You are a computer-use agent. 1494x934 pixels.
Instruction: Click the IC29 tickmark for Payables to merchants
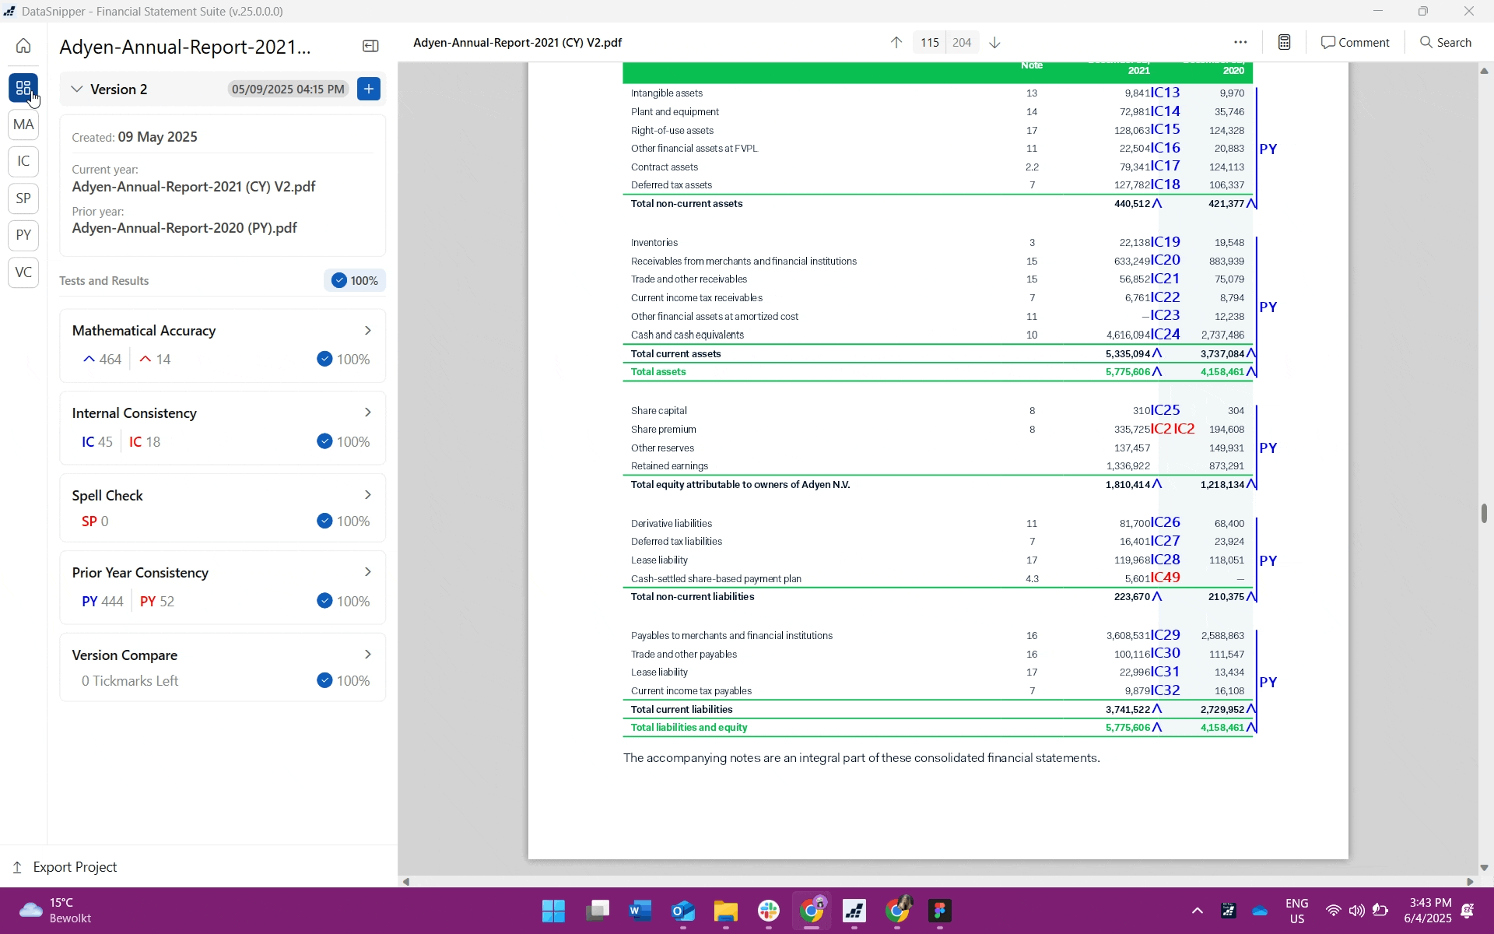click(x=1166, y=635)
